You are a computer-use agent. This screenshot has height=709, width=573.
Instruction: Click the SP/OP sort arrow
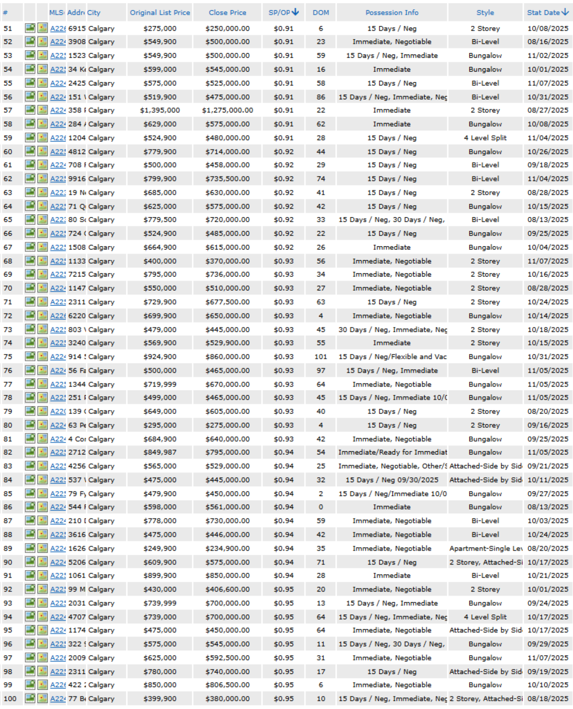click(x=295, y=12)
